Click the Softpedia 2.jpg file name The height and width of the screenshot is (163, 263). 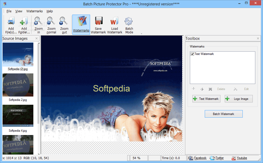(18, 100)
